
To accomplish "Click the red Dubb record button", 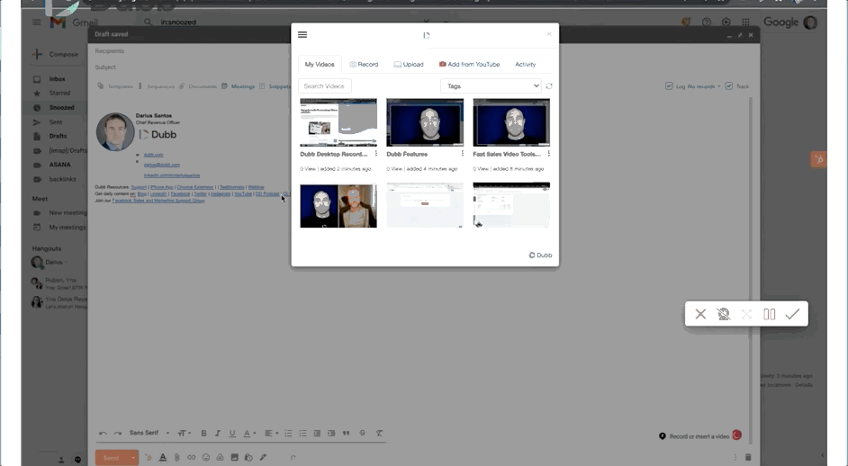I will coord(736,435).
